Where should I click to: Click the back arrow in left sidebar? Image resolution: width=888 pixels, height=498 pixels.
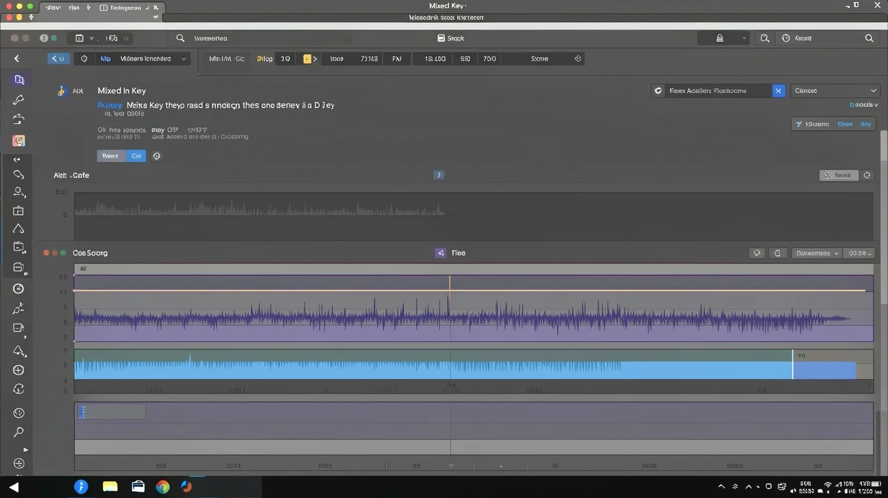click(17, 58)
